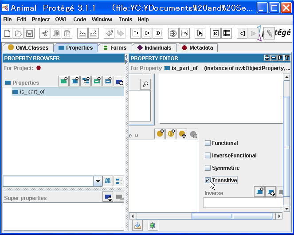The height and width of the screenshot is (235, 294).
Task: Click the Undo arrow toolbar icon
Action: pyautogui.click(x=109, y=33)
